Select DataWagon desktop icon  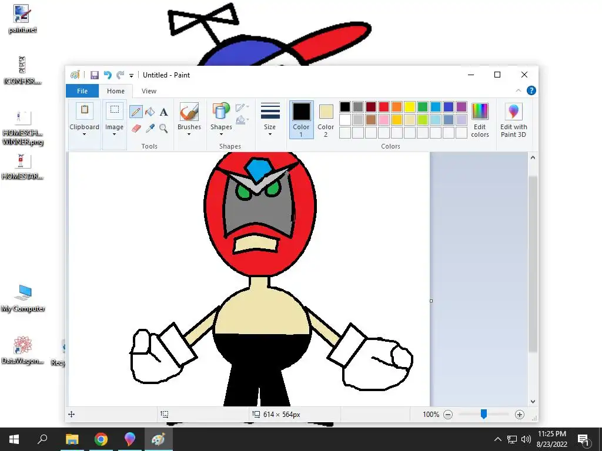click(x=22, y=350)
